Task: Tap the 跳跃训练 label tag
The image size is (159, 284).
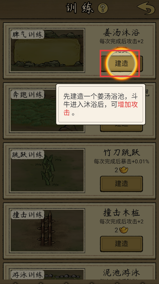Action: coord(28,155)
